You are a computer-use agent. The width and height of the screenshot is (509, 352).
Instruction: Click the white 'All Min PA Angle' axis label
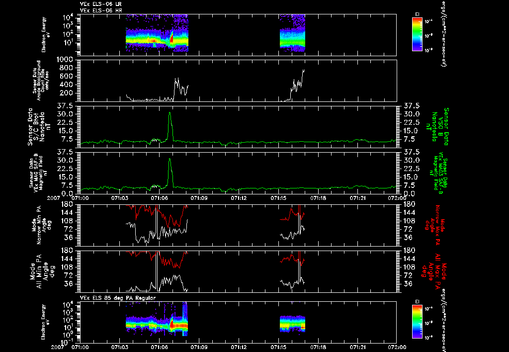42,271
